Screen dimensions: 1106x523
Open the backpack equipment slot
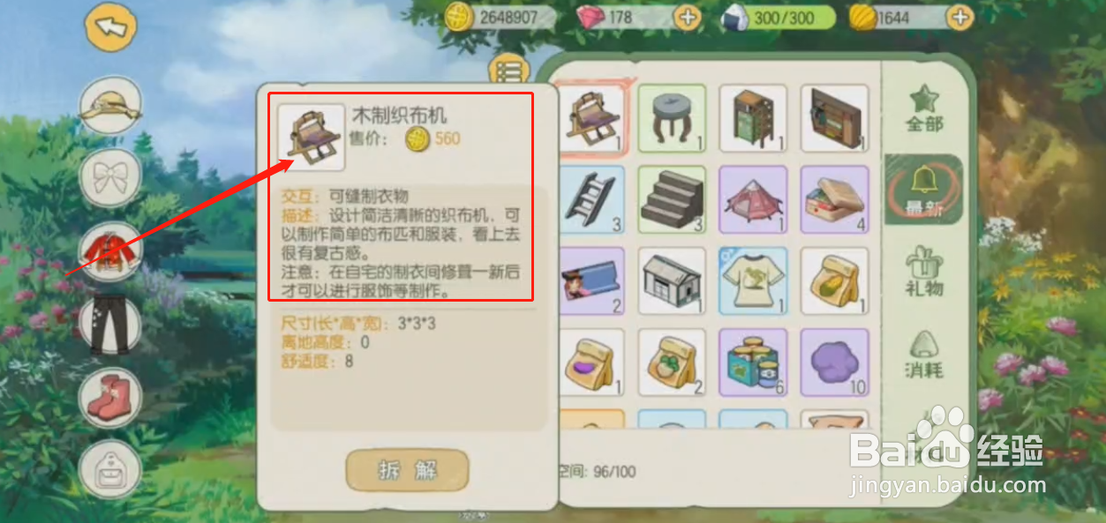tap(111, 467)
